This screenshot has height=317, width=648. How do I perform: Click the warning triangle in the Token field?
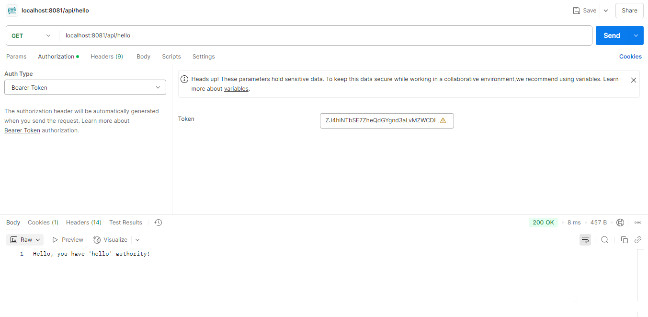pyautogui.click(x=443, y=120)
